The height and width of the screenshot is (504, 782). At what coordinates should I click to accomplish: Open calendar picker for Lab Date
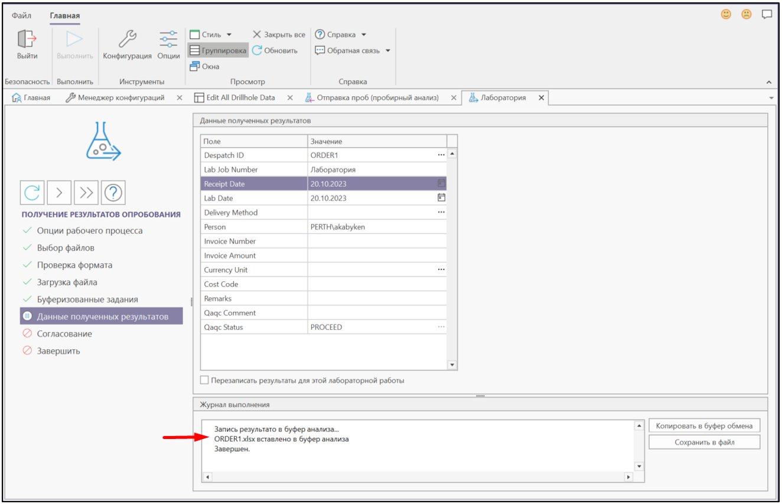point(441,198)
